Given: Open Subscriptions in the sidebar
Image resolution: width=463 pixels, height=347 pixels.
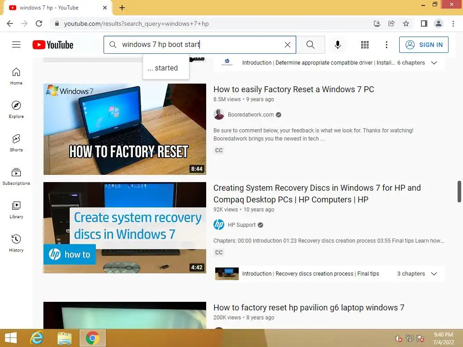Looking at the screenshot, I should point(16,177).
